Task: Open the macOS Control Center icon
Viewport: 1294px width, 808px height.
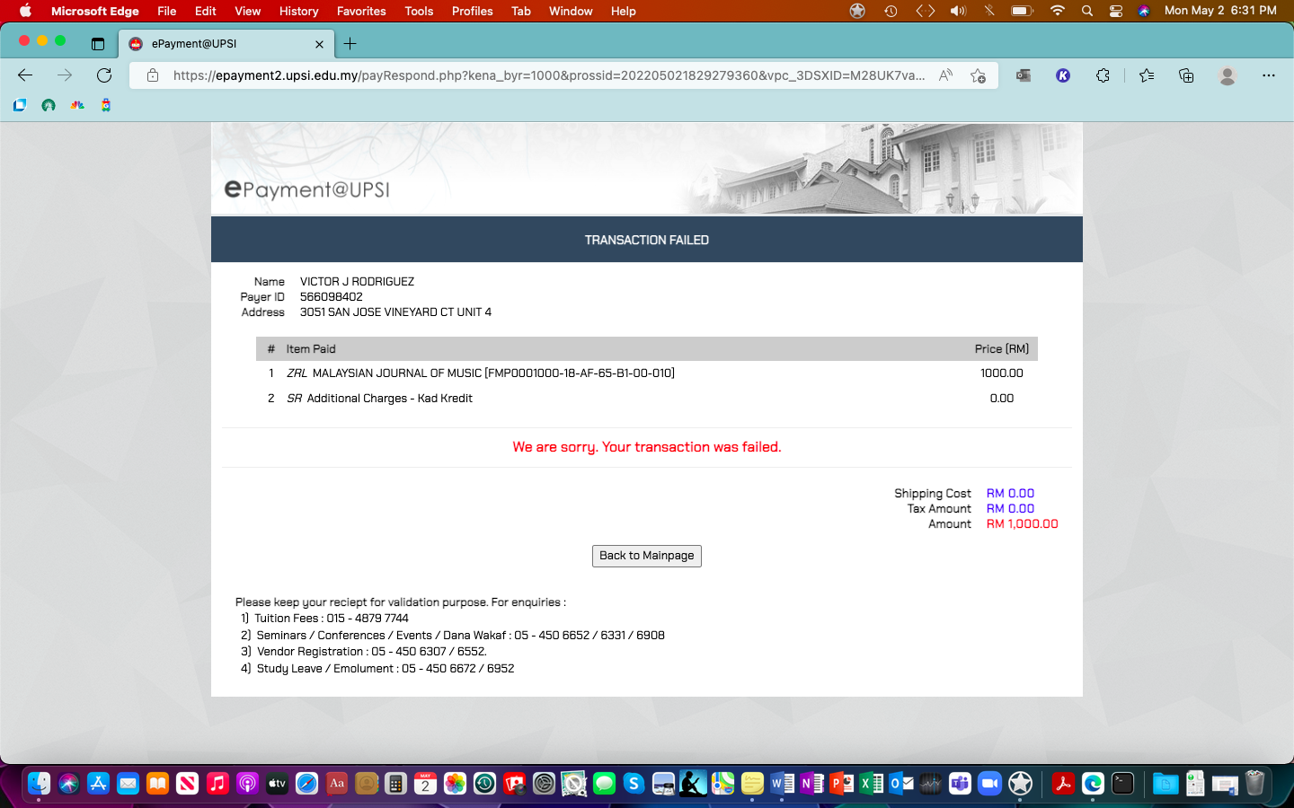Action: pos(1115,11)
